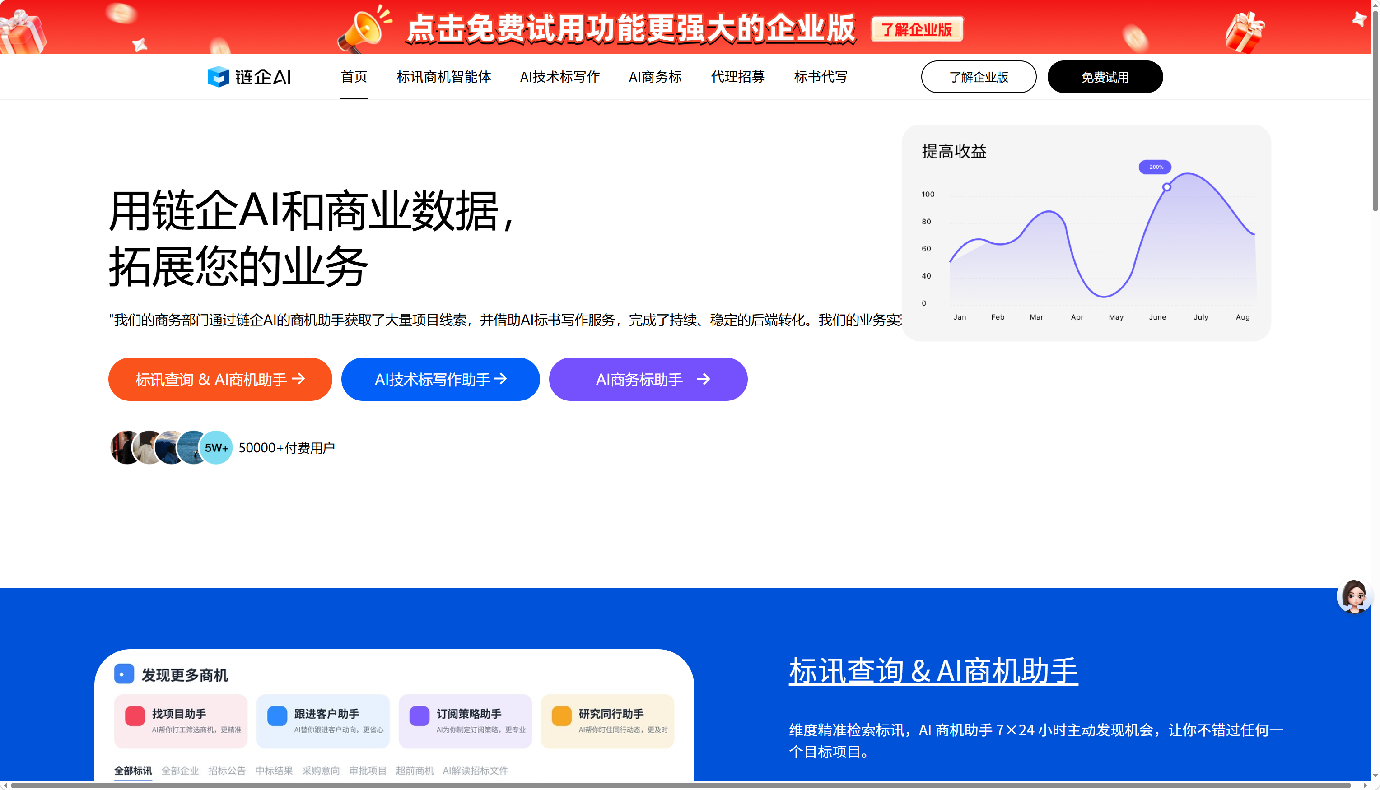Open 标书代写 nav item
The height and width of the screenshot is (790, 1380).
821,76
